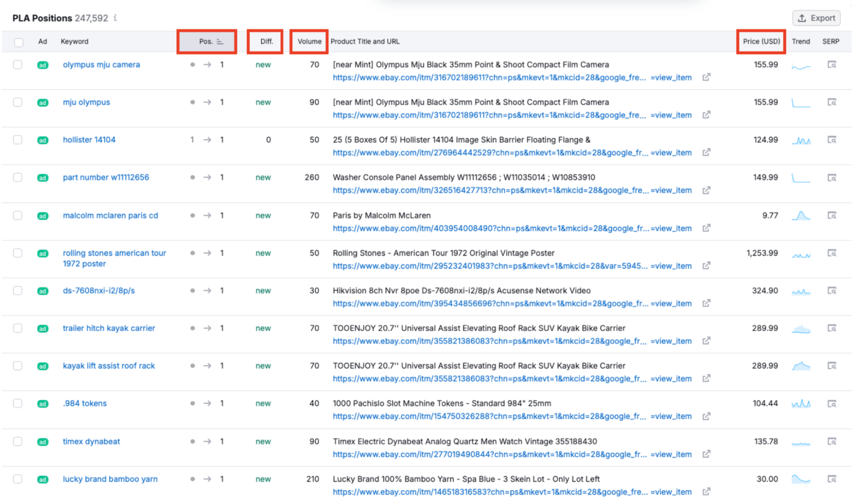This screenshot has width=856, height=500.
Task: Sort the table by the Diff. column
Action: click(266, 42)
